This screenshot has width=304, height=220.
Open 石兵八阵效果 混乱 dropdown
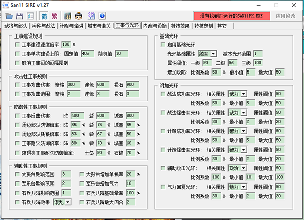tap(62, 202)
